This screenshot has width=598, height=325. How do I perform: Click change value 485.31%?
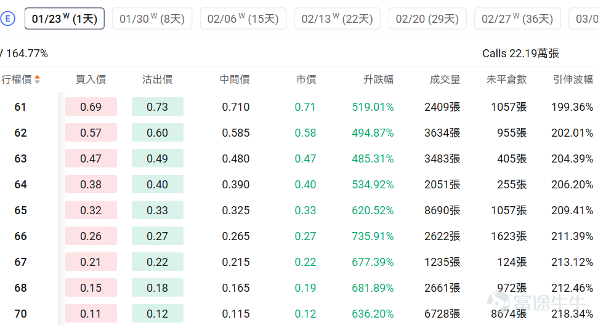(x=373, y=159)
